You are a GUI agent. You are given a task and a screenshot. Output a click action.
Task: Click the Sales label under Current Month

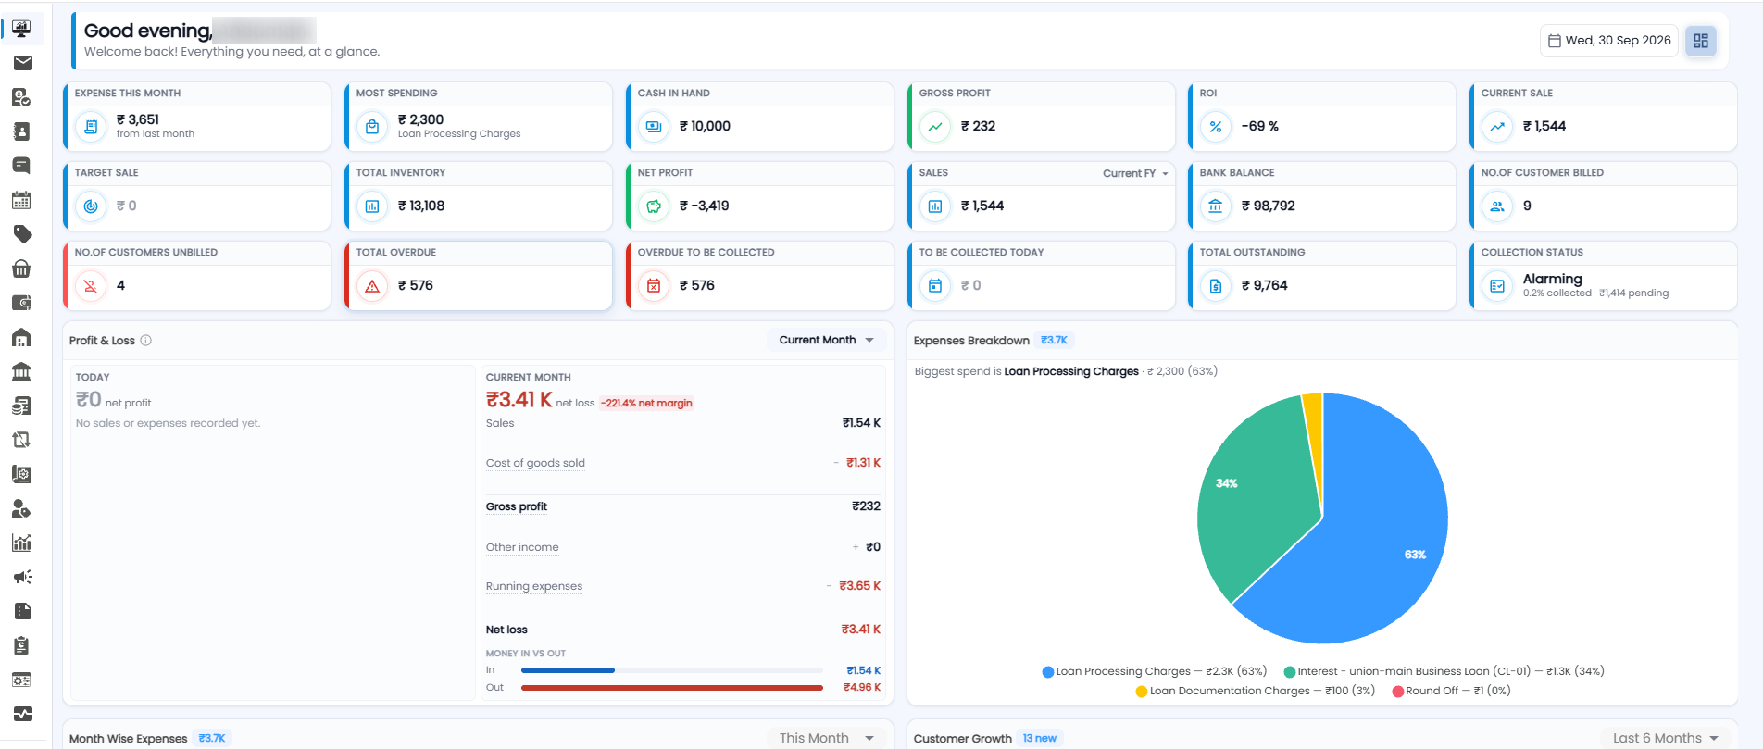(x=500, y=423)
